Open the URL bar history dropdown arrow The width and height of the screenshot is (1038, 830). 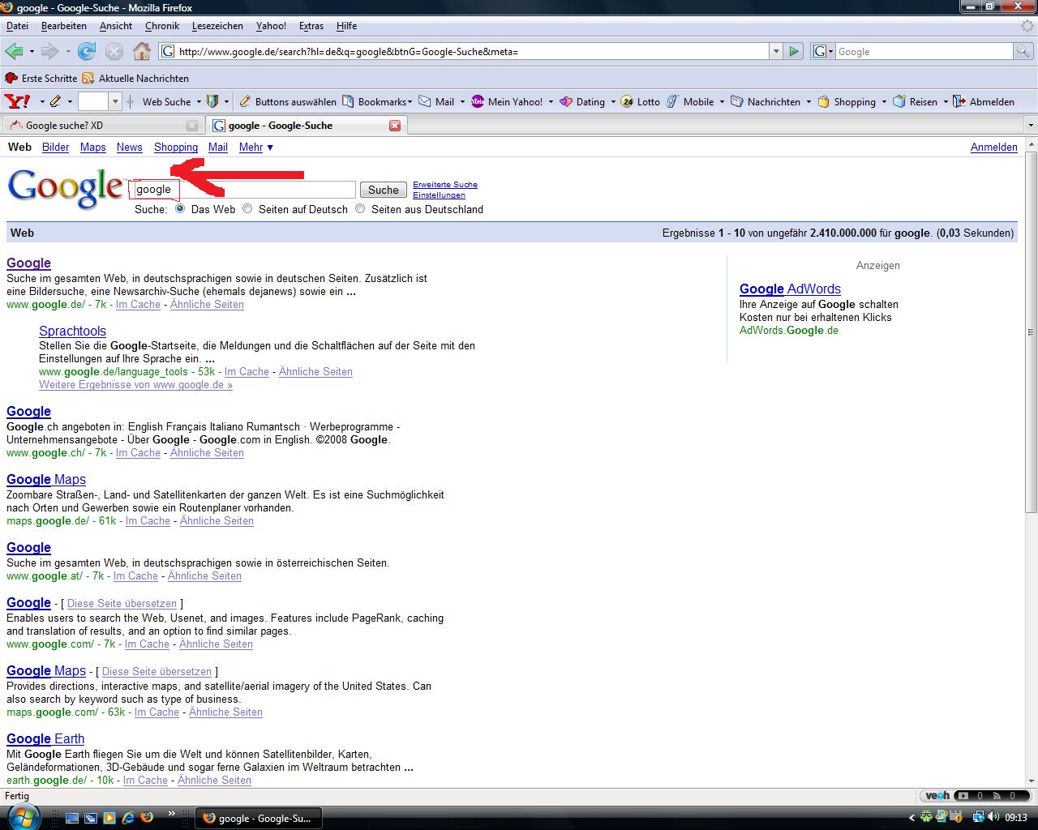(x=776, y=51)
